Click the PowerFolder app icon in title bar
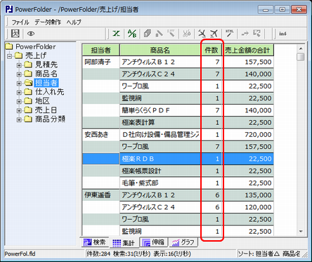Image resolution: width=312 pixels, height=262 pixels. click(10, 9)
